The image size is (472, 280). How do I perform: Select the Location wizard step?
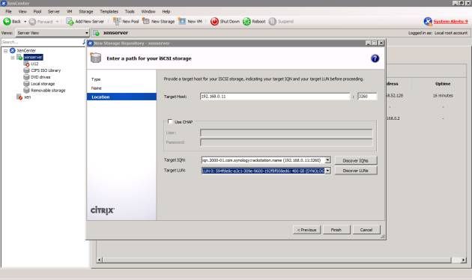coord(121,97)
